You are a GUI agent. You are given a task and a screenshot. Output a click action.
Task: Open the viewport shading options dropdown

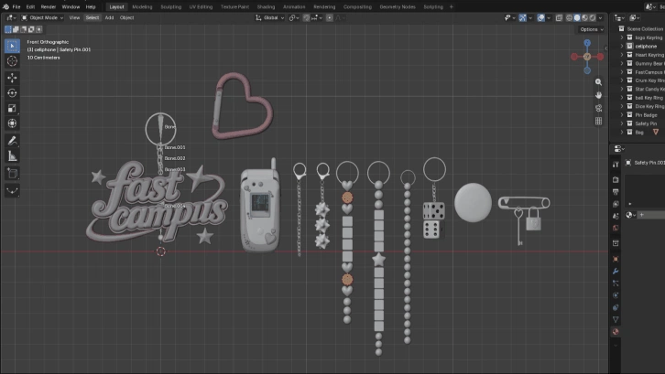[x=601, y=17]
